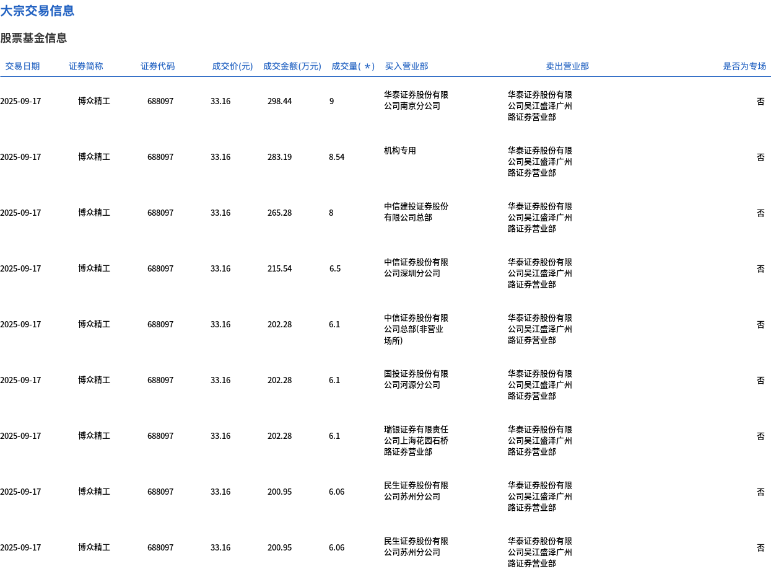Sort table by 成交金额(万元) column
The image size is (771, 579).
pos(292,66)
